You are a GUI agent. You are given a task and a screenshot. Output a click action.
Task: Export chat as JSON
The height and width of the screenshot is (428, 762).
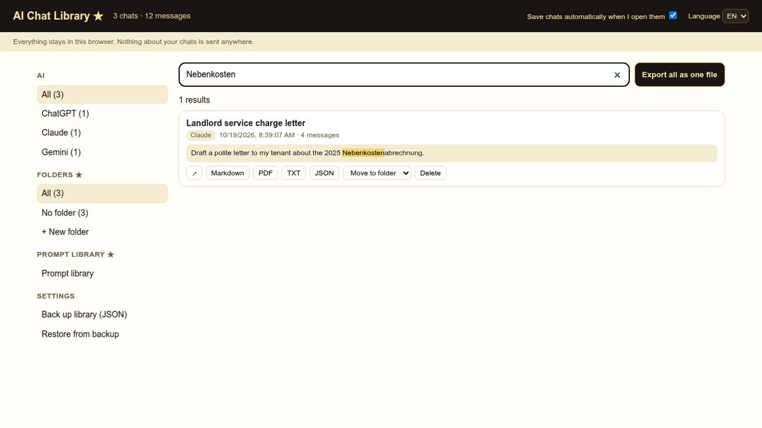coord(324,173)
